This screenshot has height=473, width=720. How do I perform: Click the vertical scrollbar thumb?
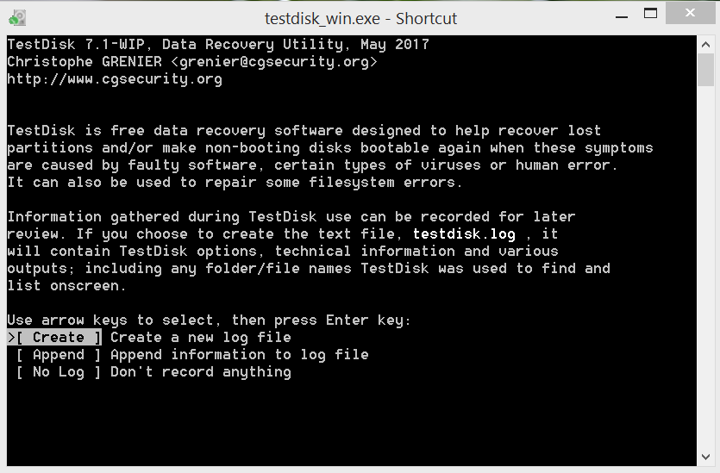pyautogui.click(x=705, y=69)
